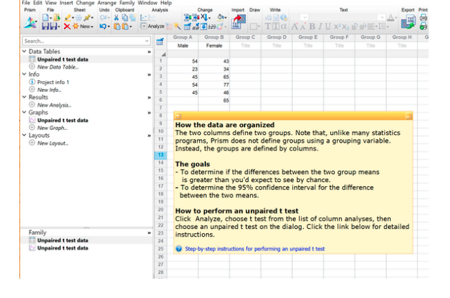450x298 pixels.
Task: Click the Import TXT/XML icon
Action: [238, 22]
